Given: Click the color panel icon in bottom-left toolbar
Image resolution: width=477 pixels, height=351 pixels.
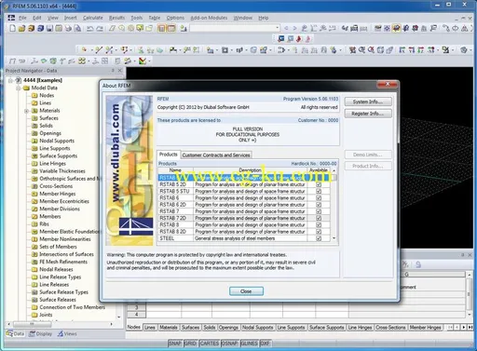Looking at the screenshot, I should [x=143, y=61].
